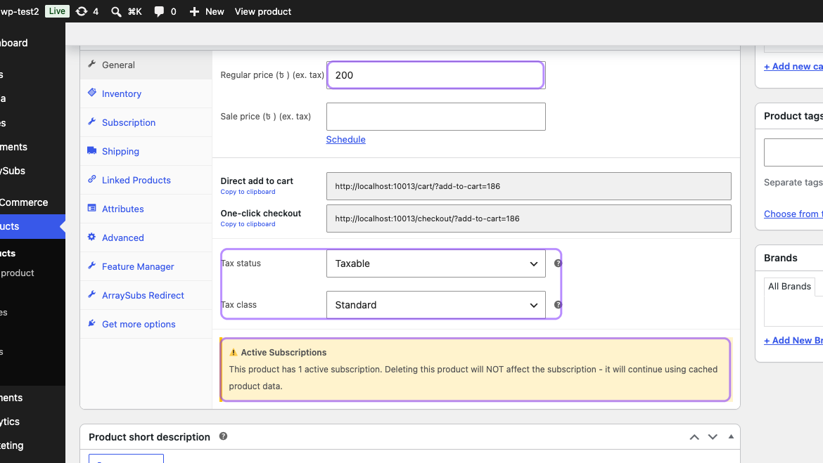
Task: Collapse Product short description panel toggle
Action: tap(731, 437)
